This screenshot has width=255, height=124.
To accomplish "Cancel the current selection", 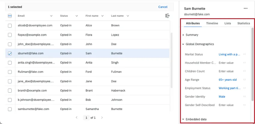I will [x=163, y=7].
